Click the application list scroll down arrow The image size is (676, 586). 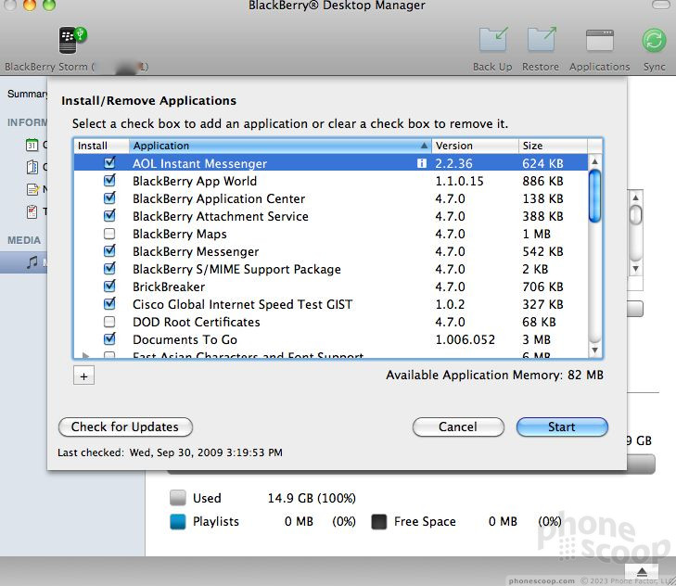[x=594, y=350]
